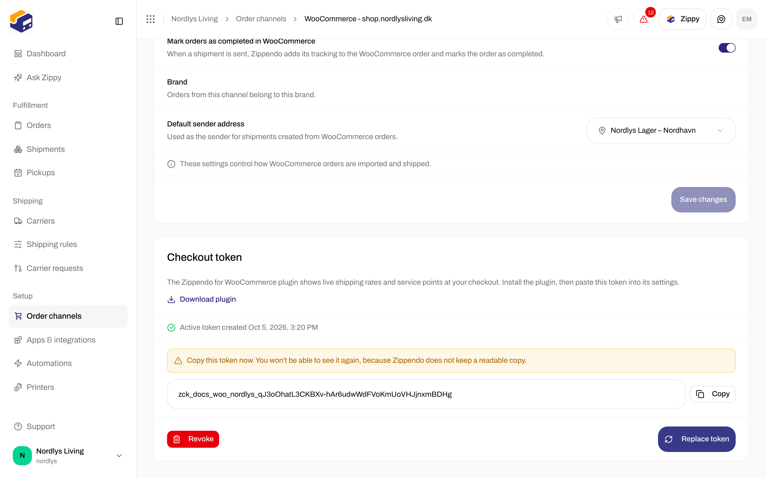Open Apps & integrations
The height and width of the screenshot is (478, 766).
pyautogui.click(x=68, y=340)
